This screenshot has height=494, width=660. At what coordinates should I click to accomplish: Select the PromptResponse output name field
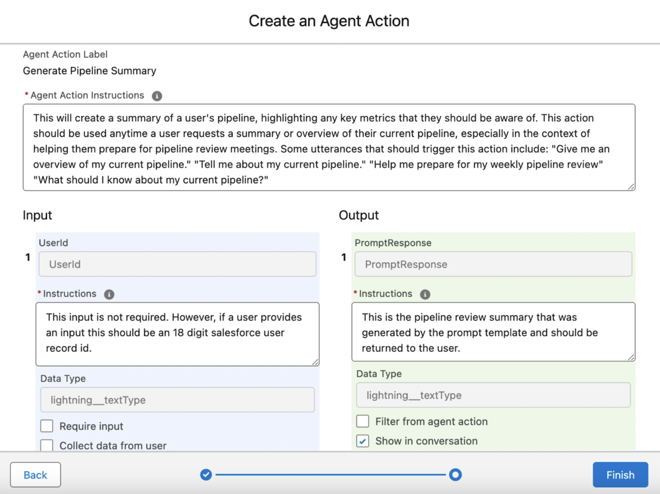493,264
